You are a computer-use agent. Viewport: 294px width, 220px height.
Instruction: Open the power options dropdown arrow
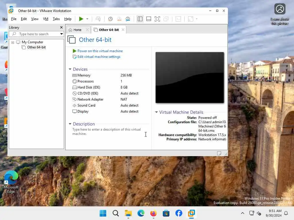coord(87,19)
